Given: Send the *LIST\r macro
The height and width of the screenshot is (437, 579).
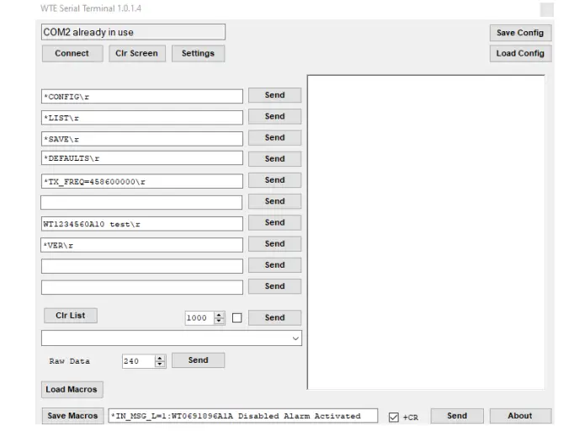Looking at the screenshot, I should point(274,116).
